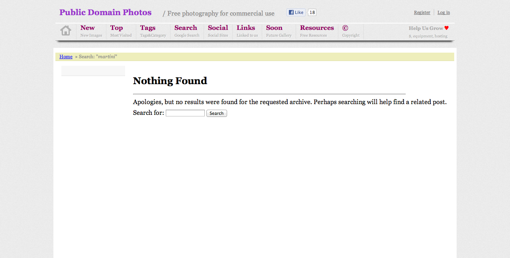Click the Nothing Found heading

click(170, 81)
